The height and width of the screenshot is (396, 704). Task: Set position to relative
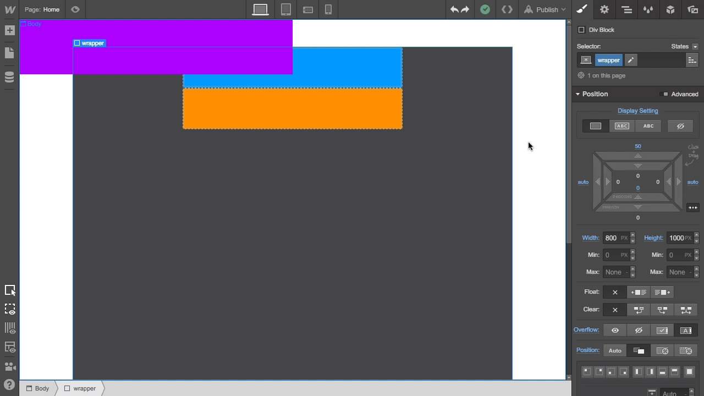pos(639,350)
